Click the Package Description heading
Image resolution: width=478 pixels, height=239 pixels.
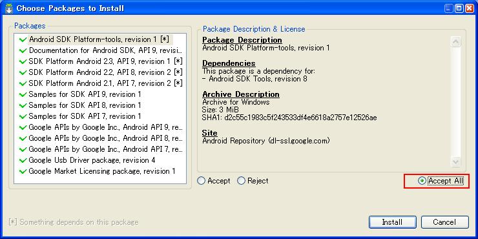pyautogui.click(x=242, y=40)
